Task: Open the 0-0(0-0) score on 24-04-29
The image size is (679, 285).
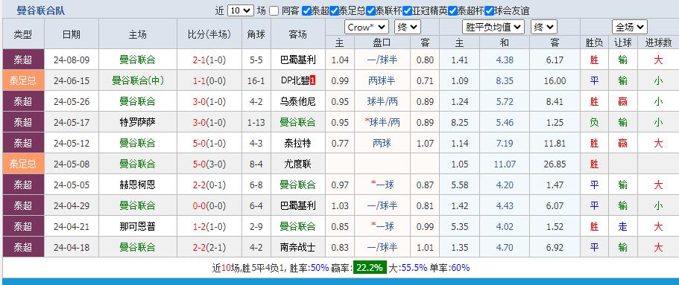Action: click(209, 205)
